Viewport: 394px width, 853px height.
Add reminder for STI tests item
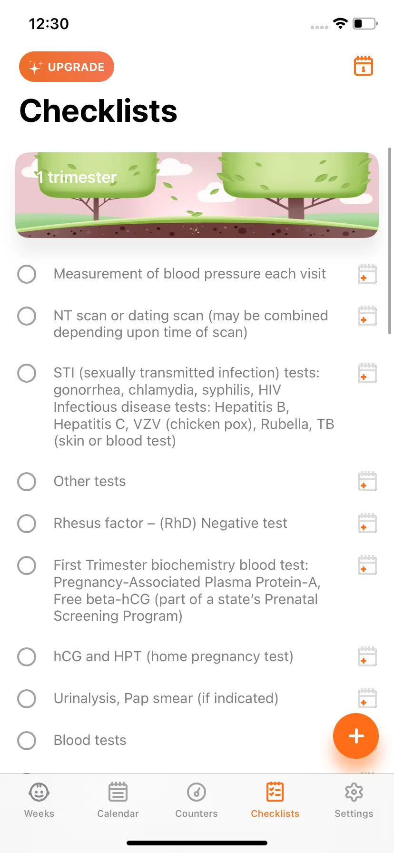(367, 373)
